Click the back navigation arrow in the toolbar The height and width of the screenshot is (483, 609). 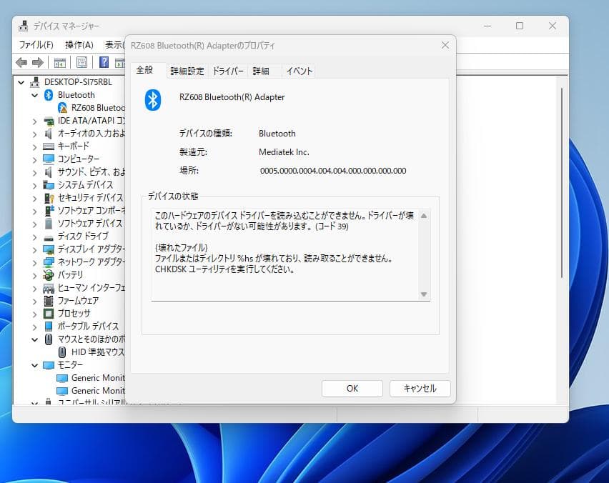tap(21, 62)
